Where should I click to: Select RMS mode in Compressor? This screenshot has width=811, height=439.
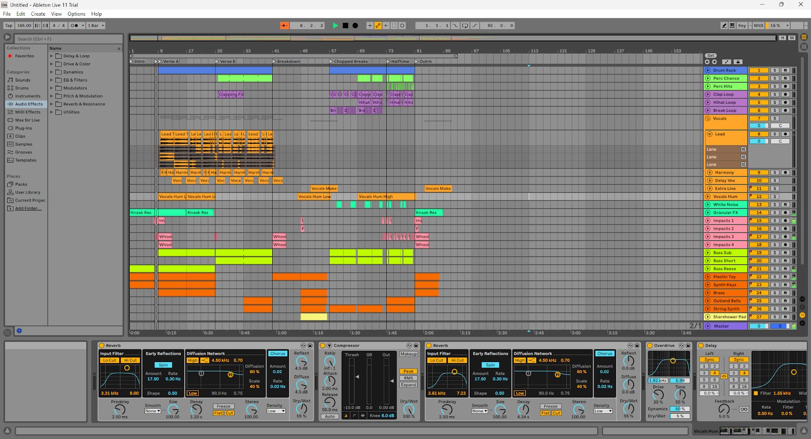409,378
